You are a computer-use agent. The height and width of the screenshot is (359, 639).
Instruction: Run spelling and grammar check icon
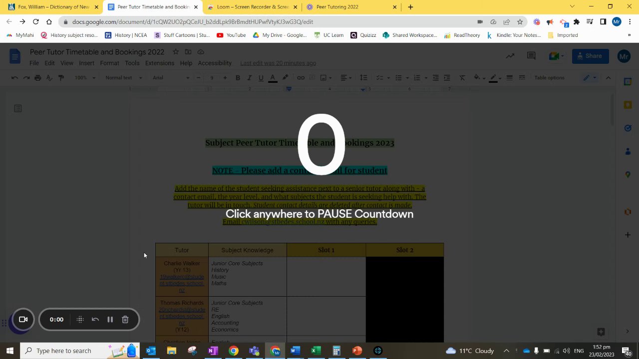click(49, 78)
